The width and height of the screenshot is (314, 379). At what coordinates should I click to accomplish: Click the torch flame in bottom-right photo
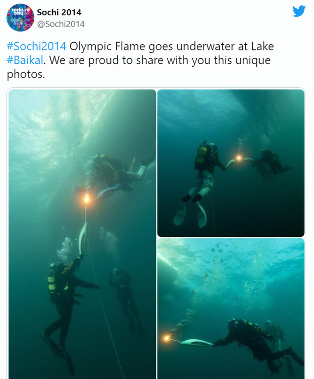pyautogui.click(x=166, y=338)
